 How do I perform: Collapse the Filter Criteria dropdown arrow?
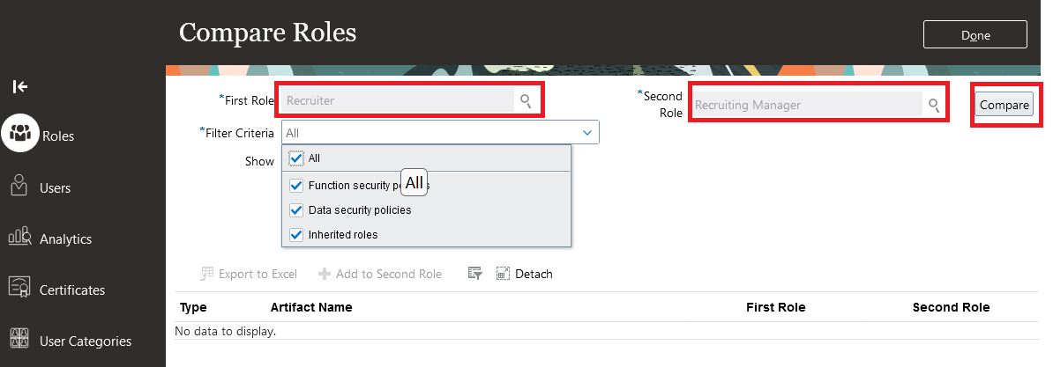click(587, 133)
